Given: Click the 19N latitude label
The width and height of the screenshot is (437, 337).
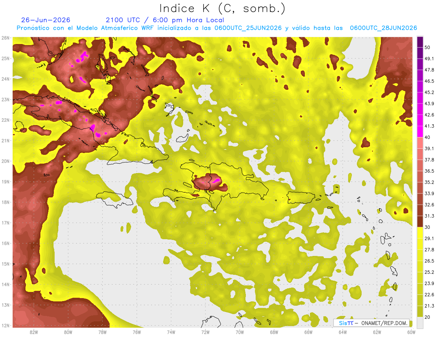Looking at the screenshot, I should pyautogui.click(x=5, y=181).
